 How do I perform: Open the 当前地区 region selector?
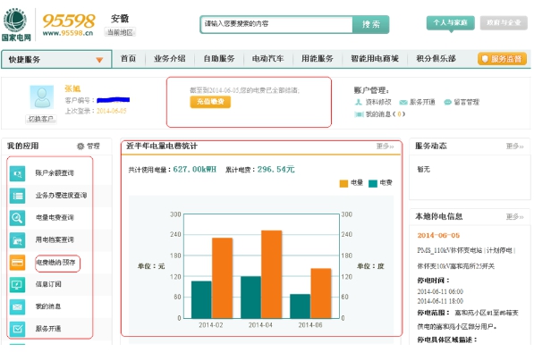[x=120, y=32]
